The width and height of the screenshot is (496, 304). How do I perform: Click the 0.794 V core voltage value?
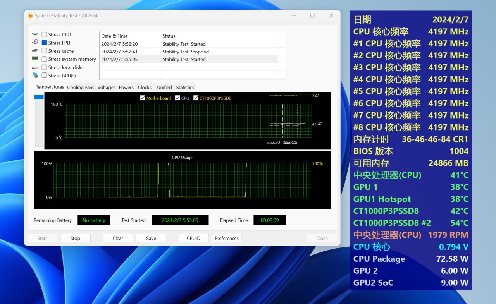tap(454, 247)
